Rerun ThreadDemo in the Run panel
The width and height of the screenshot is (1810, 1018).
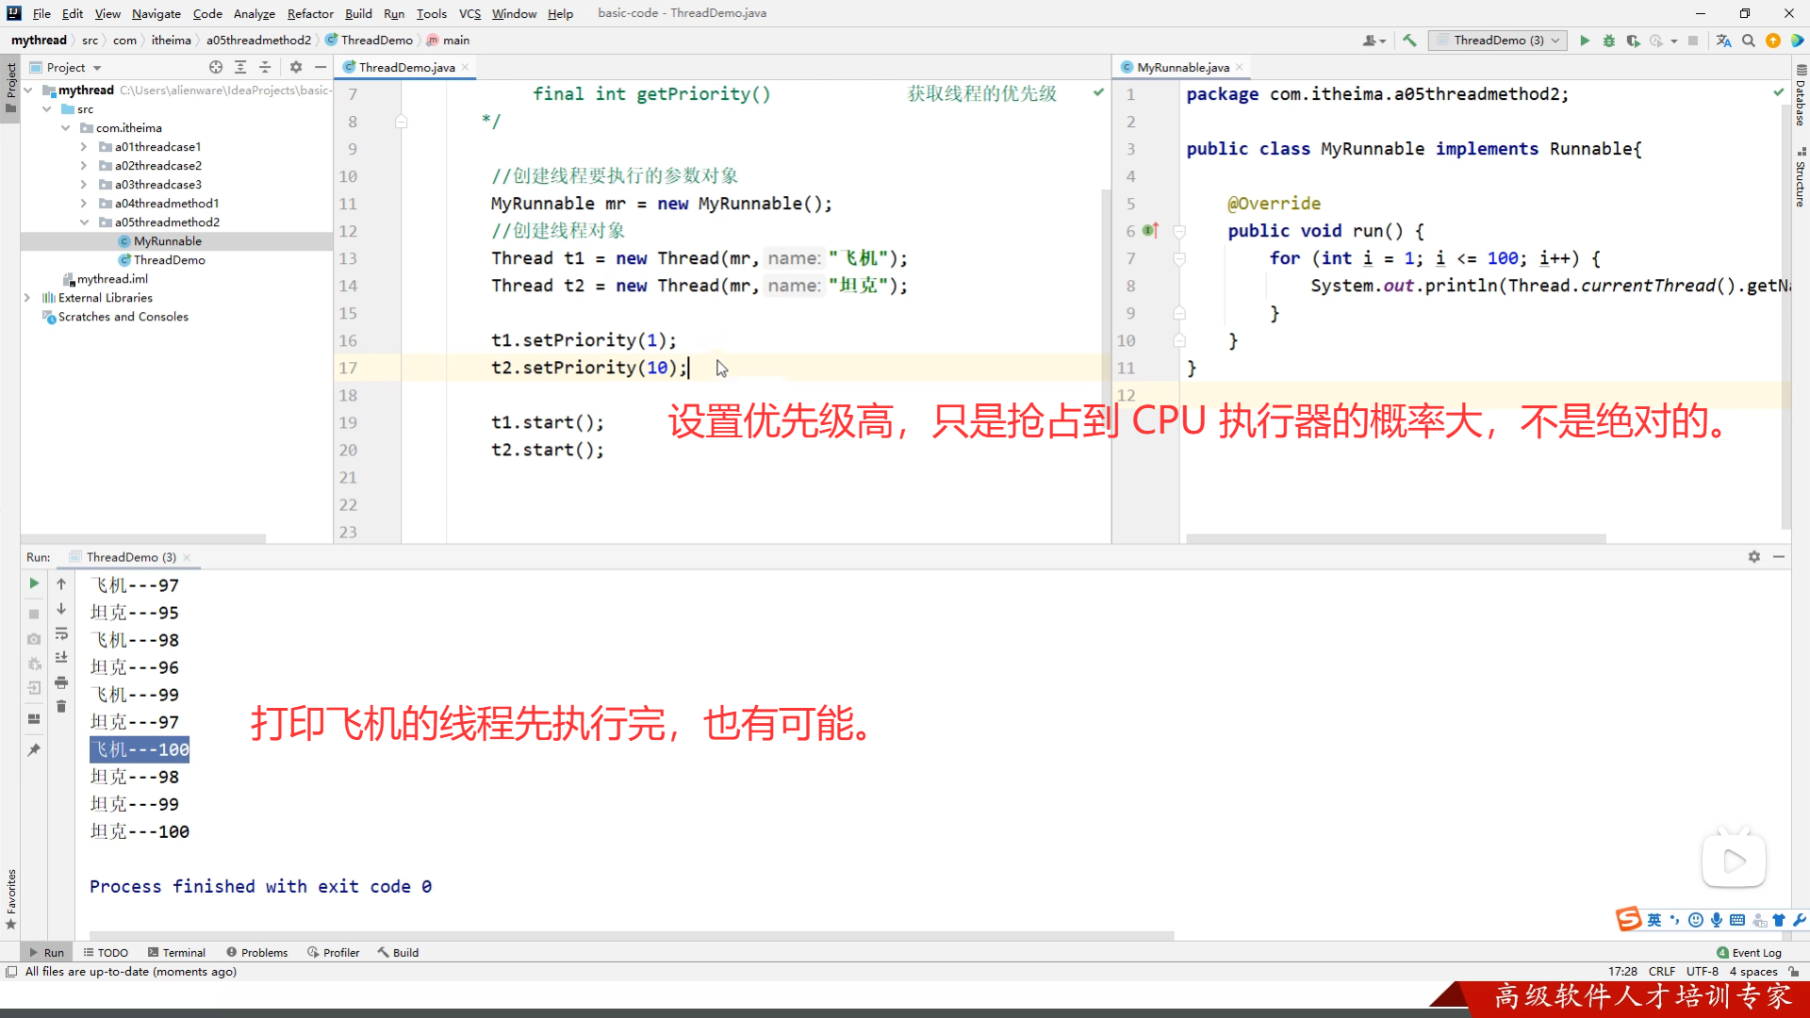[x=34, y=583]
